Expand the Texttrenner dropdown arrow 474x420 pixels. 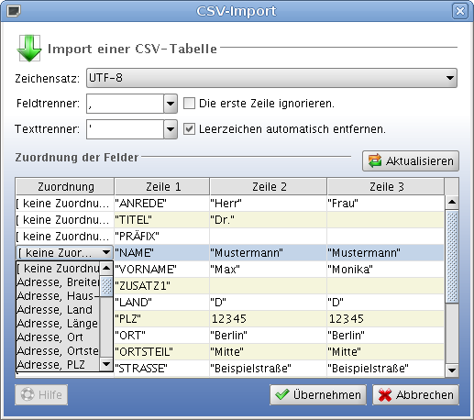[x=171, y=129]
